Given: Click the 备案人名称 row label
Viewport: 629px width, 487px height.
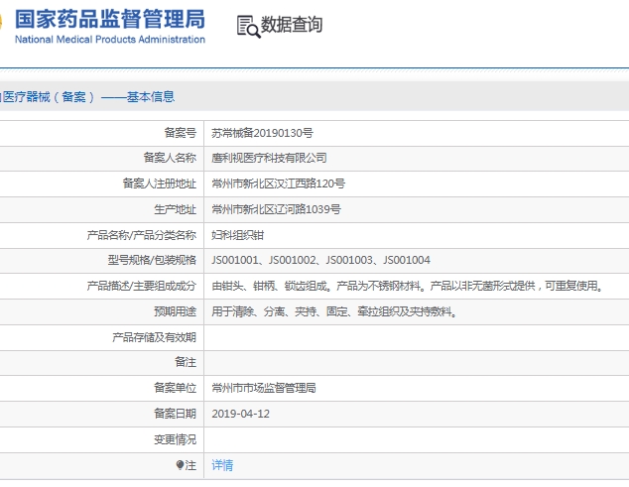Looking at the screenshot, I should 170,158.
